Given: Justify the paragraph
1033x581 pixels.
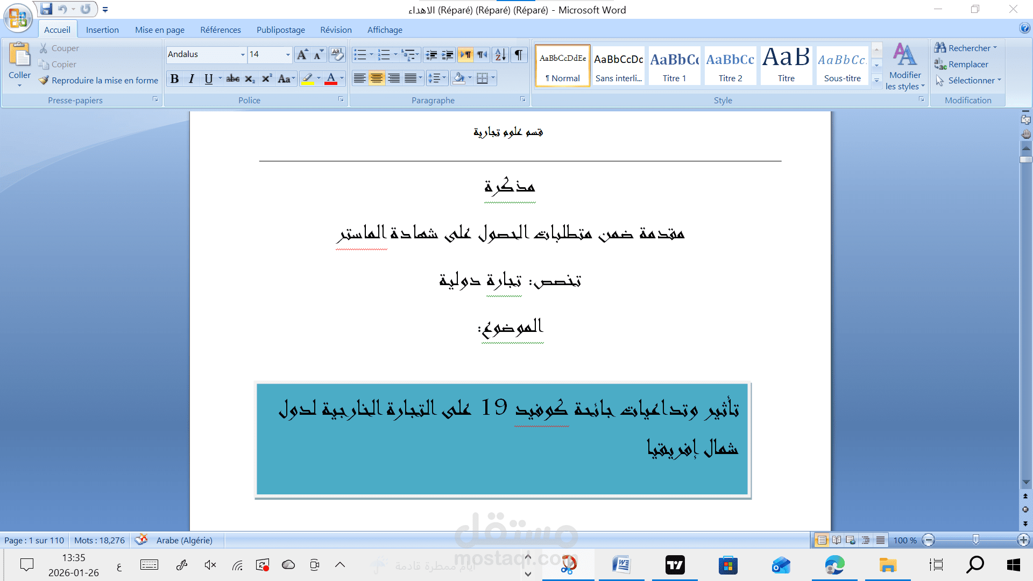Looking at the screenshot, I should (x=411, y=79).
